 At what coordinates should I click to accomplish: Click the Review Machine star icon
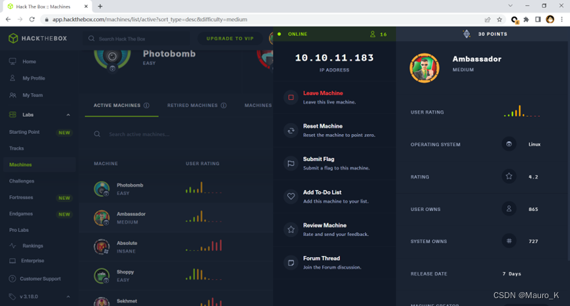(x=291, y=229)
